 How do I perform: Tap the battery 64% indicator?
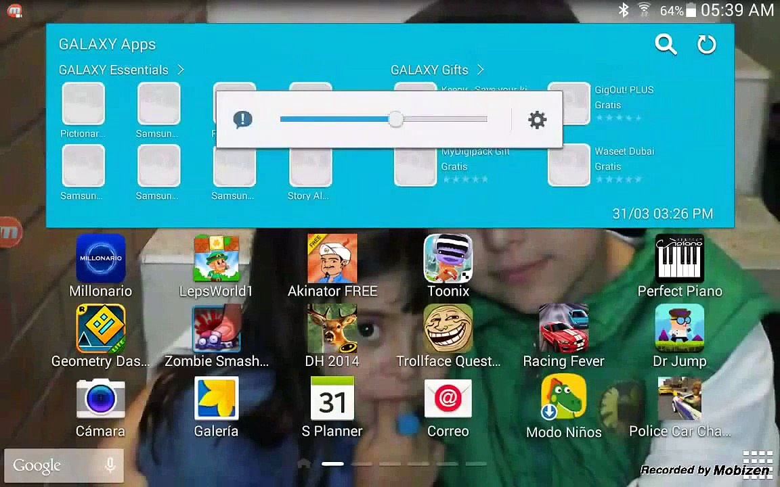click(678, 10)
